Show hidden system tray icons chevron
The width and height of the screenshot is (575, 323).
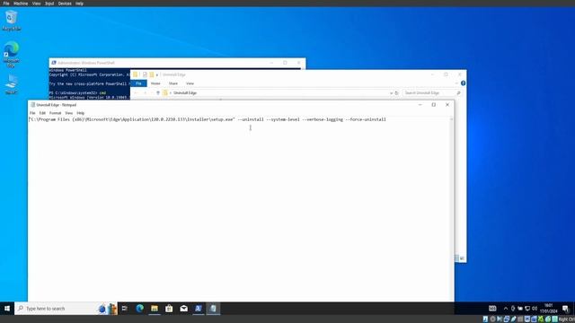click(x=506, y=309)
